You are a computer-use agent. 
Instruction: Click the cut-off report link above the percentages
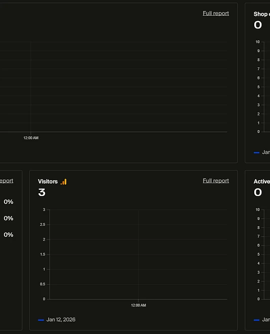7,181
